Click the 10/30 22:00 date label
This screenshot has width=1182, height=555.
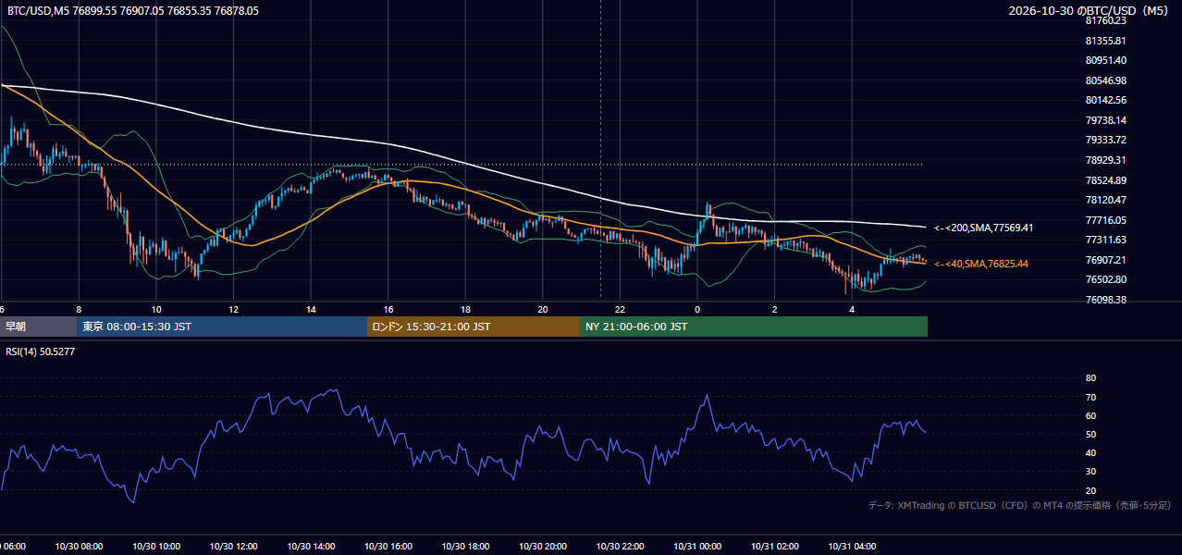pyautogui.click(x=620, y=547)
